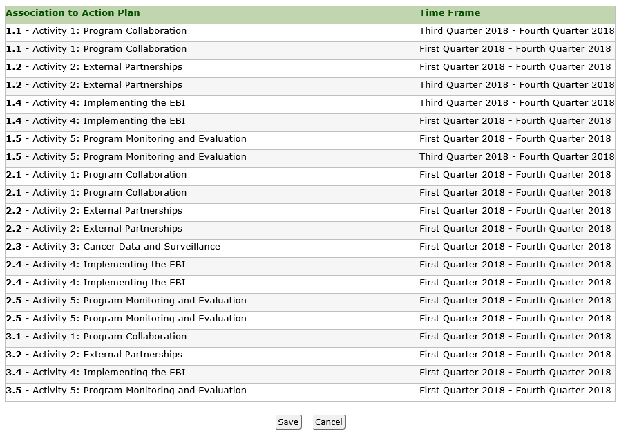Click the Association to Action Plan header
The width and height of the screenshot is (619, 432).
[x=73, y=13]
